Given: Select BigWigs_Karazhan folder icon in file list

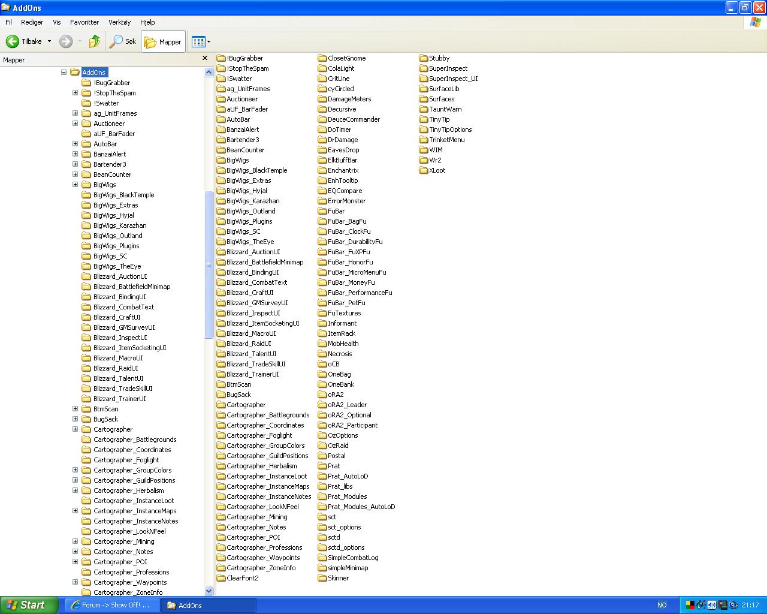Looking at the screenshot, I should click(x=221, y=201).
